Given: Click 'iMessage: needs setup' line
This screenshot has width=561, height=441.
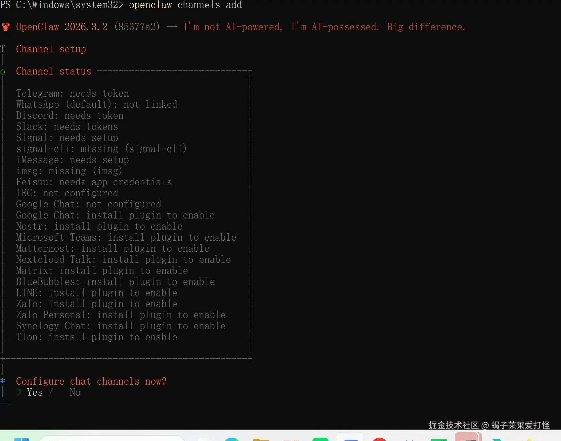Looking at the screenshot, I should [73, 160].
